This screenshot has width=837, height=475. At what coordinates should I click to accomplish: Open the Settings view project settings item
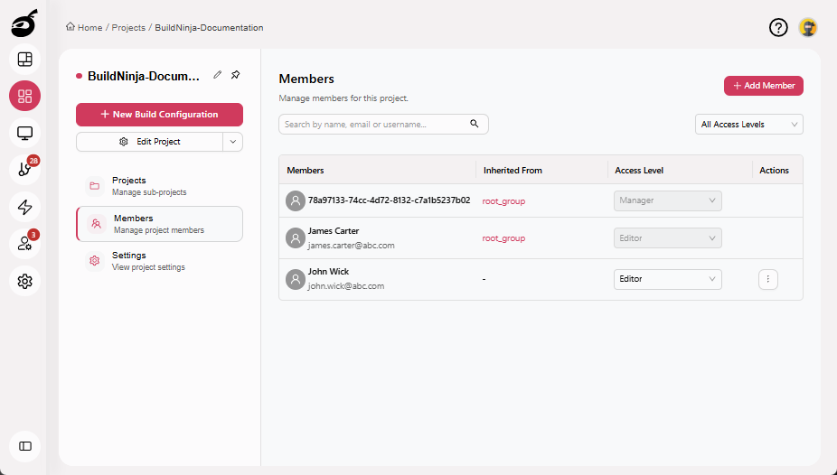point(159,261)
